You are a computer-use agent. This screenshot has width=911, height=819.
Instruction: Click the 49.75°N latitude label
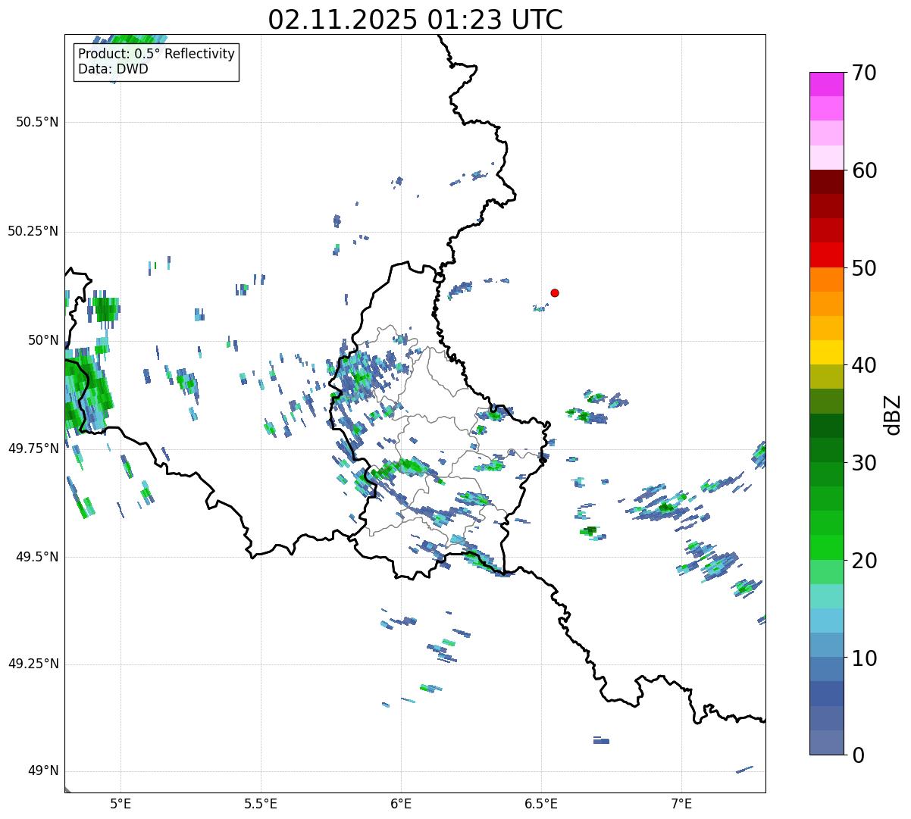click(33, 449)
